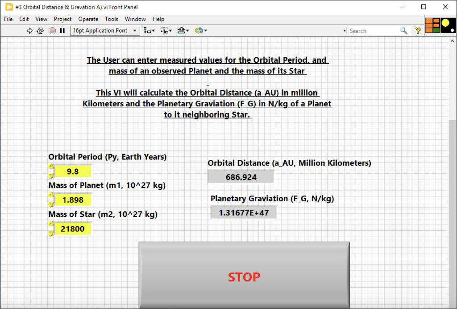This screenshot has height=309, width=457.
Task: Click the Mass of Star (m2, 10^27 kg) label
Action: [x=103, y=214]
